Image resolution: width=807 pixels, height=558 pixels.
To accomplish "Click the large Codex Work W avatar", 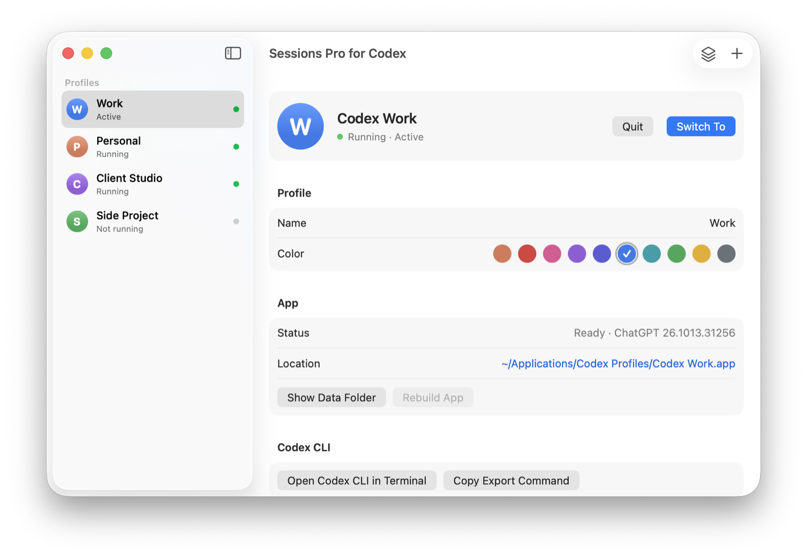I will point(301,127).
